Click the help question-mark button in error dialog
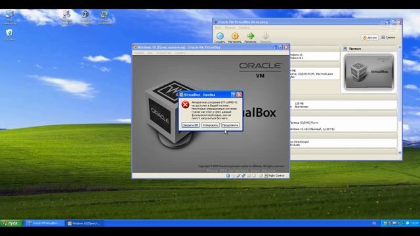Screen dimensions: 420x236 [234, 94]
